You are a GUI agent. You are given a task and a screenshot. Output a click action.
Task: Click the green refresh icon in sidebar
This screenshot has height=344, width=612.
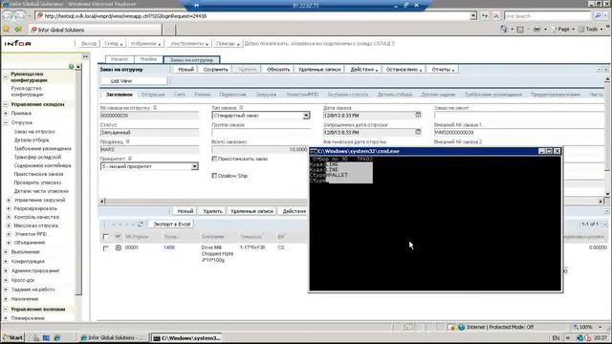[x=71, y=66]
